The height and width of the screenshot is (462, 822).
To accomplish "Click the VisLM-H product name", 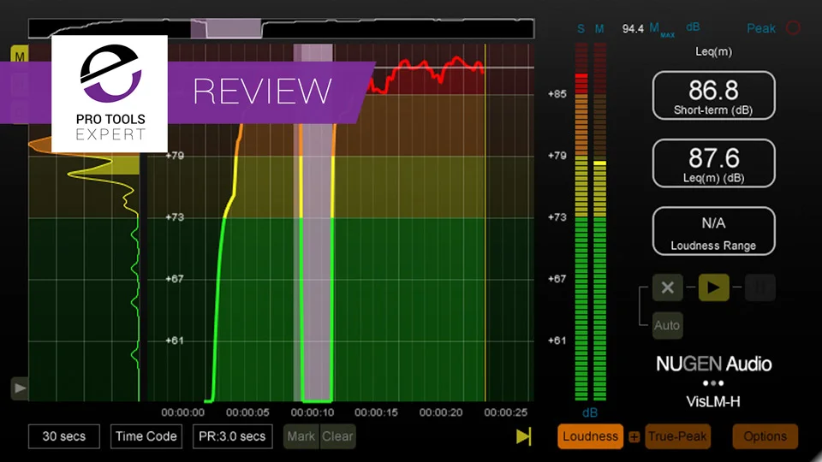I will [713, 402].
